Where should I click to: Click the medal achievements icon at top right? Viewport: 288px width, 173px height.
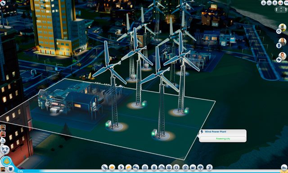click(x=263, y=3)
